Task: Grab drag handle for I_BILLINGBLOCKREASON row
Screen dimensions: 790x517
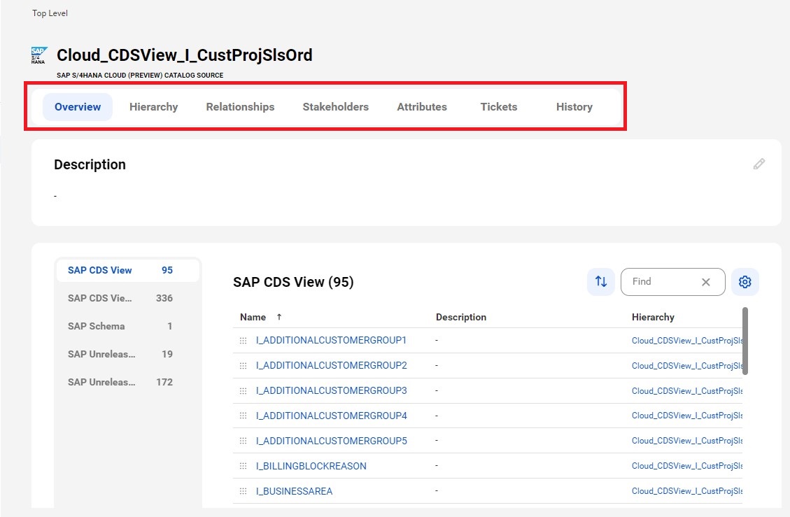Action: tap(243, 466)
